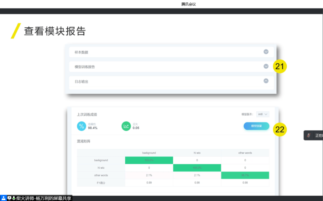Click the 柴火讲师 screen sharing label

tap(44, 198)
